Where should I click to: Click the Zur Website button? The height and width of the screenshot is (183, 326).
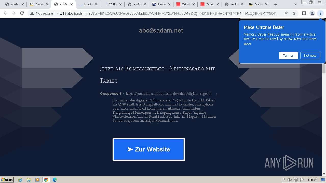point(149,149)
